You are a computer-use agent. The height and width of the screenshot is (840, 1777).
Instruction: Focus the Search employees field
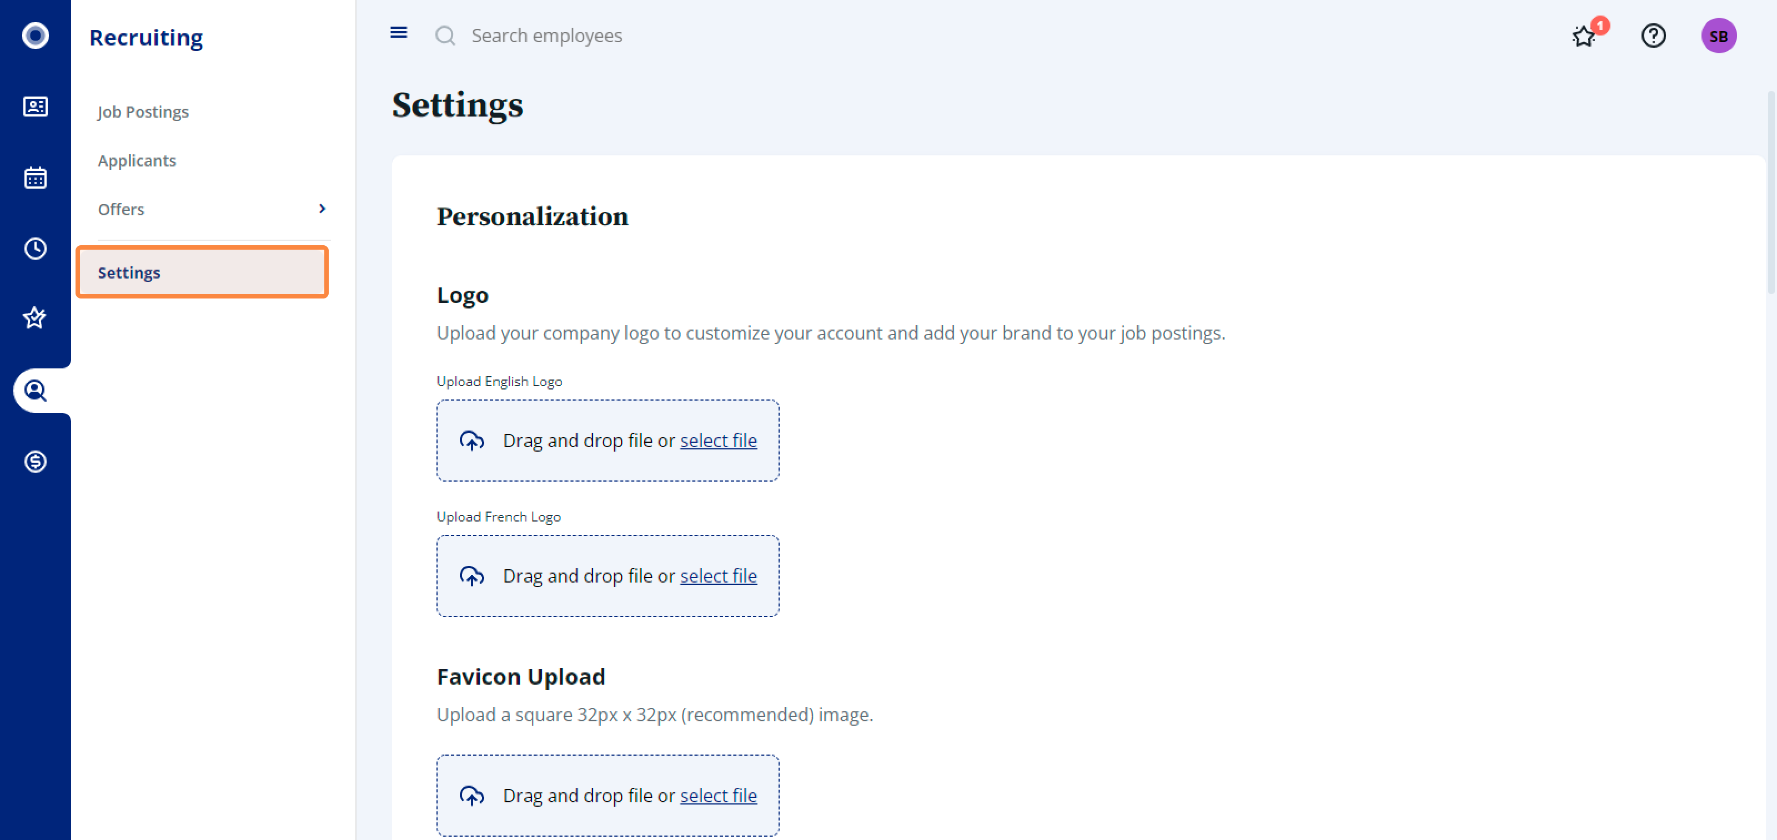click(546, 35)
